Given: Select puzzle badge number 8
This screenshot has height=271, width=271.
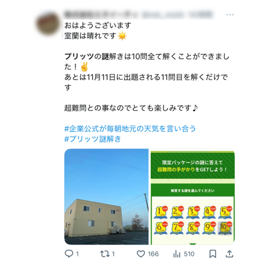Looking at the screenshot, I should point(193,228).
